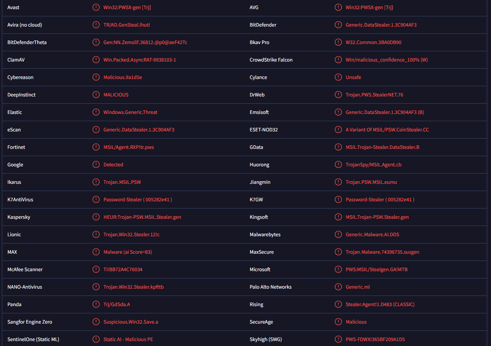This screenshot has width=491, height=346.
Task: Click the alert icon beside Palo Alto Networks
Action: pos(338,287)
